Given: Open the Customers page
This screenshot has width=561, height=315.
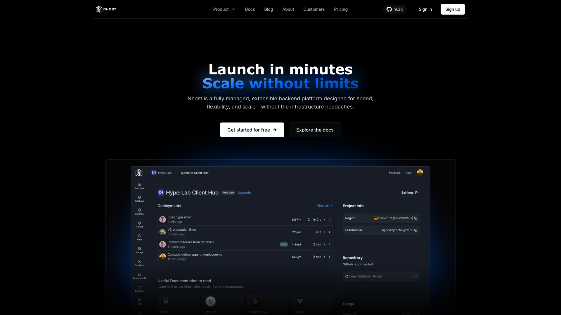Looking at the screenshot, I should (x=314, y=9).
